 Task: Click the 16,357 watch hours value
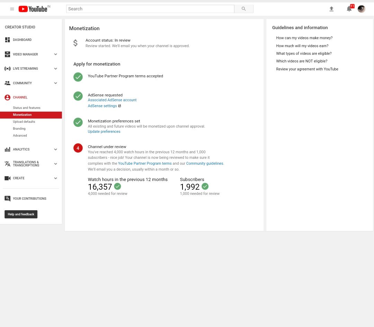[100, 187]
